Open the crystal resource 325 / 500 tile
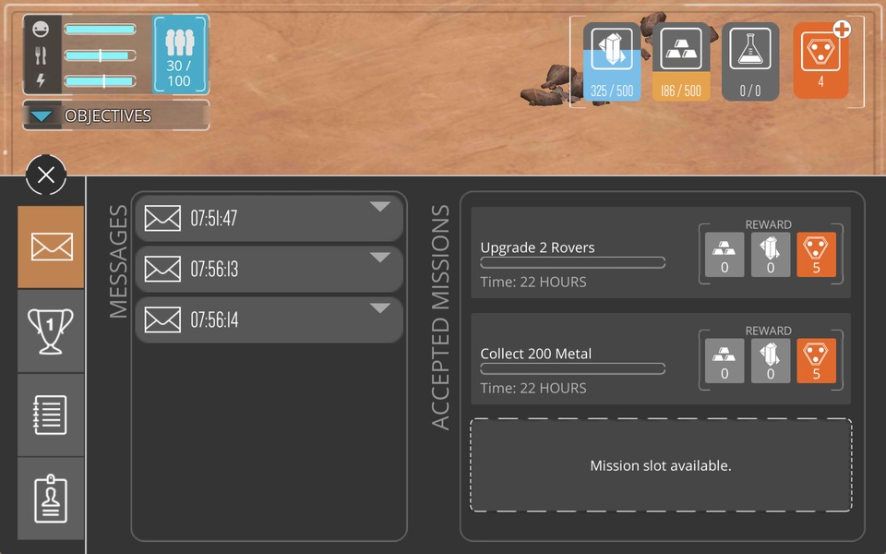 (612, 62)
